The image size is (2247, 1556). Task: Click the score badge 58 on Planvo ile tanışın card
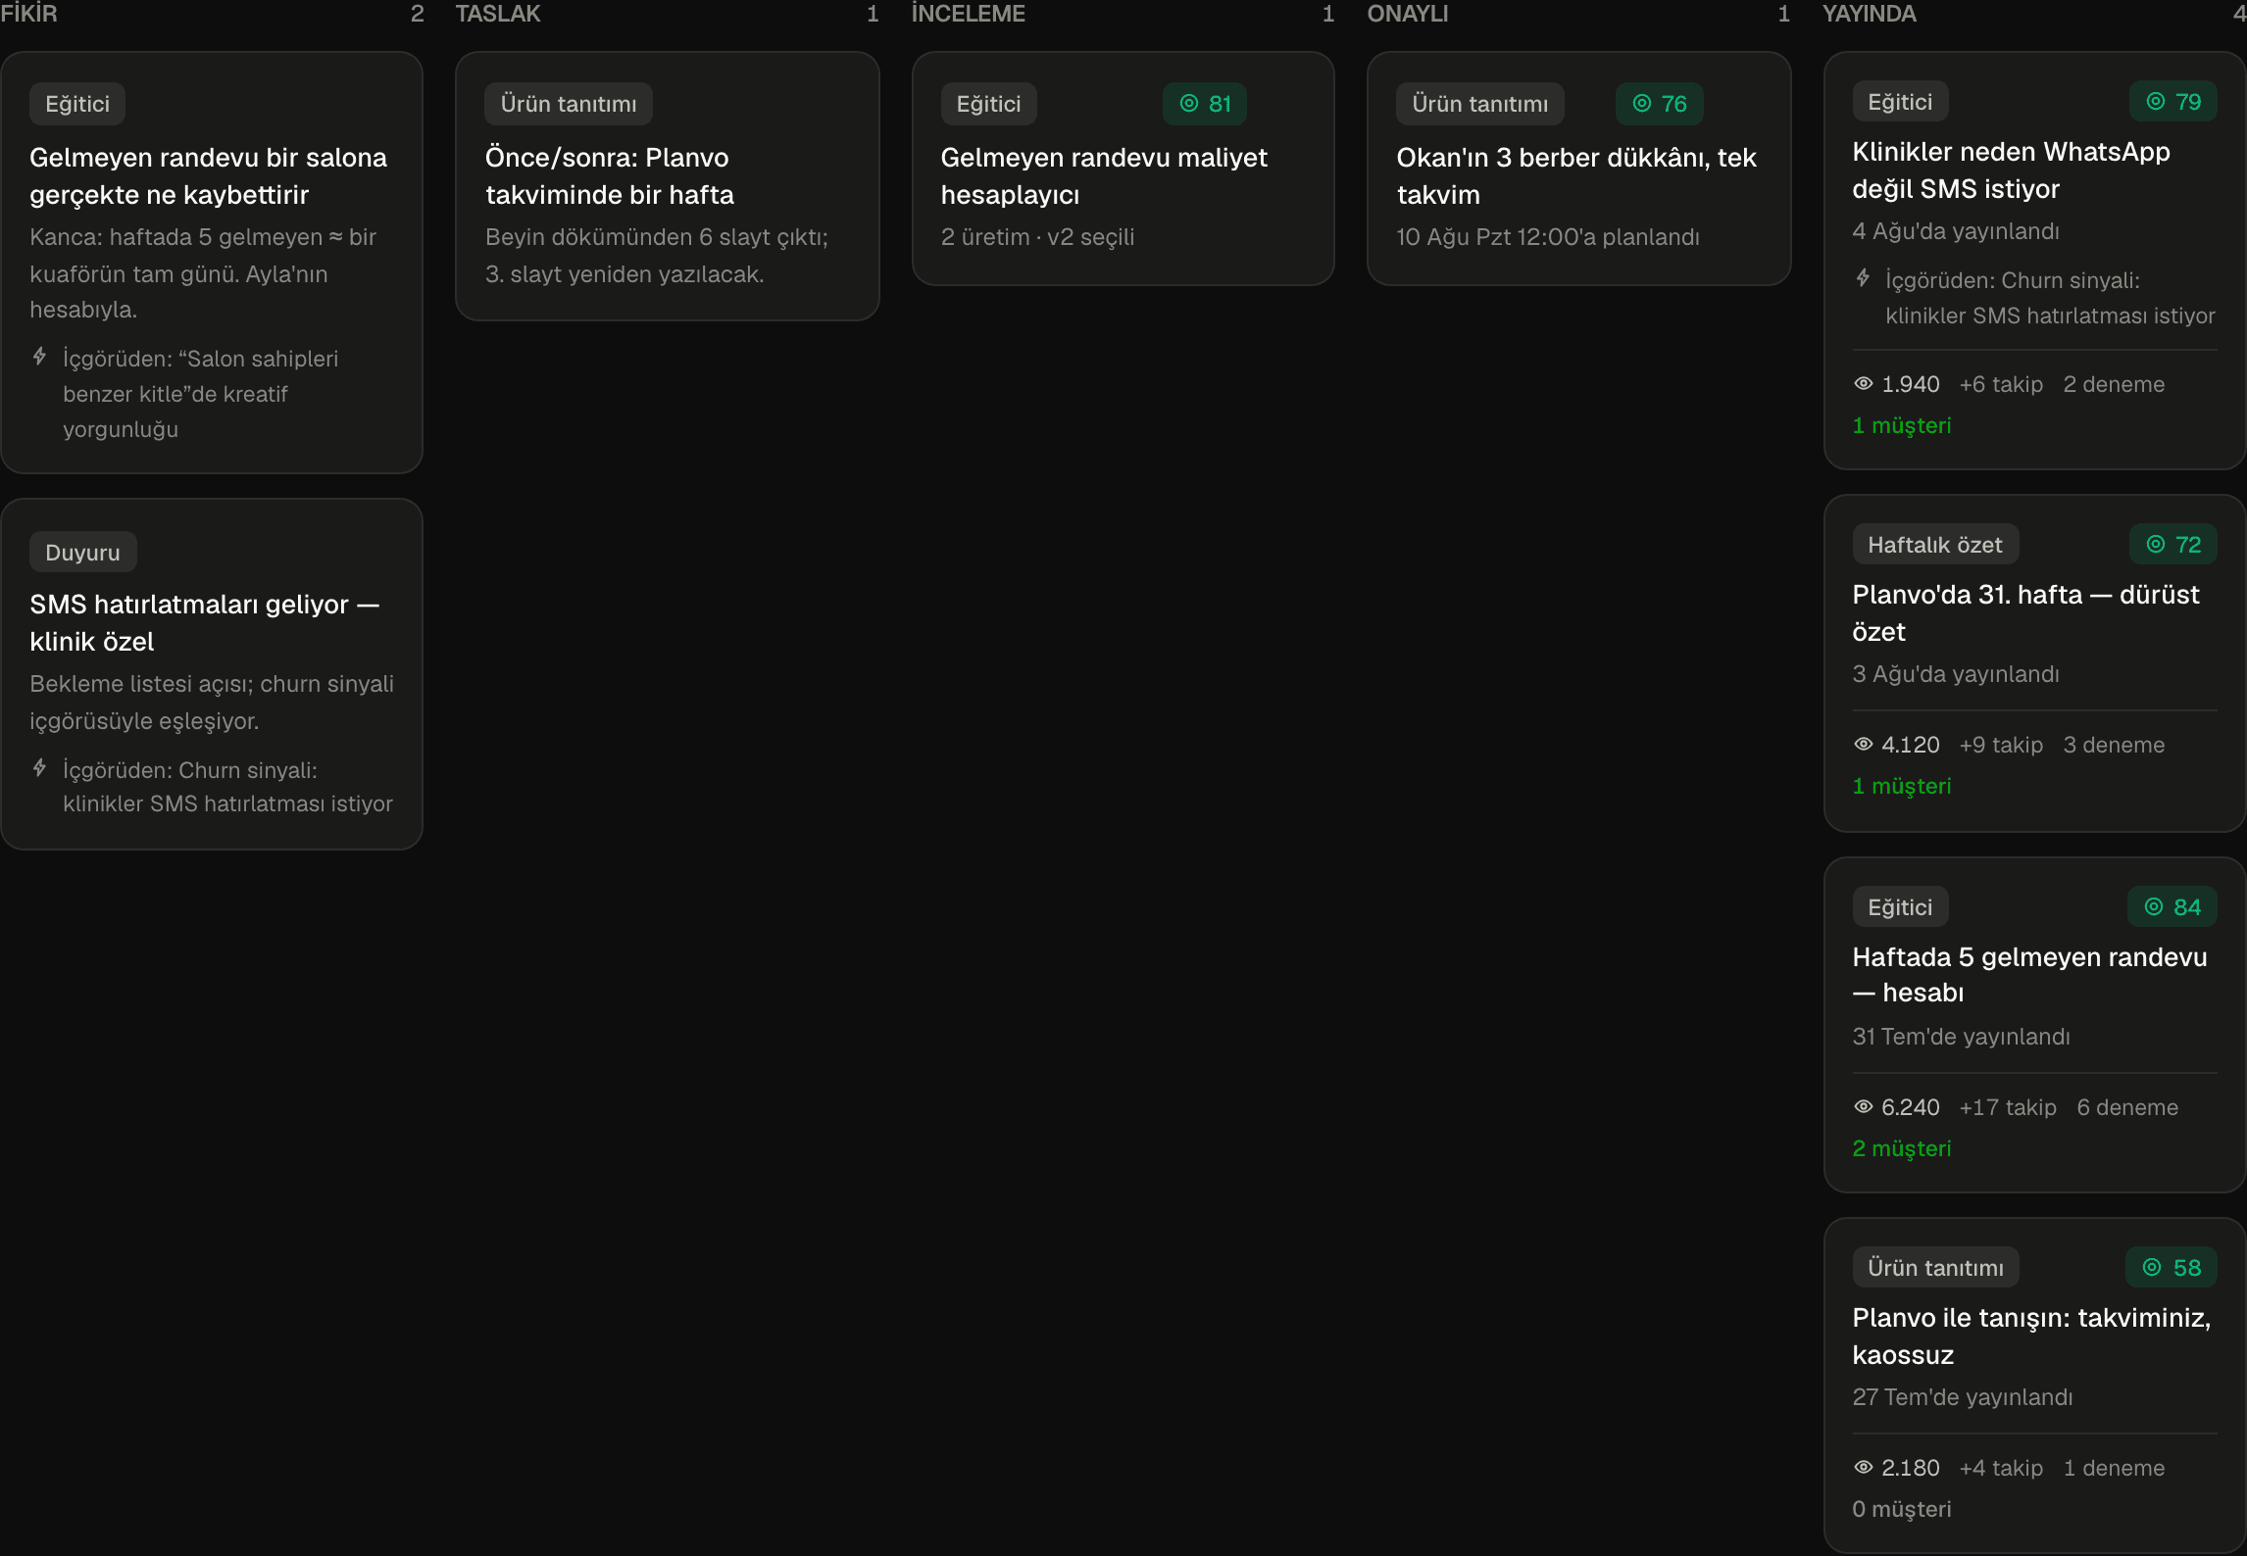(2171, 1268)
